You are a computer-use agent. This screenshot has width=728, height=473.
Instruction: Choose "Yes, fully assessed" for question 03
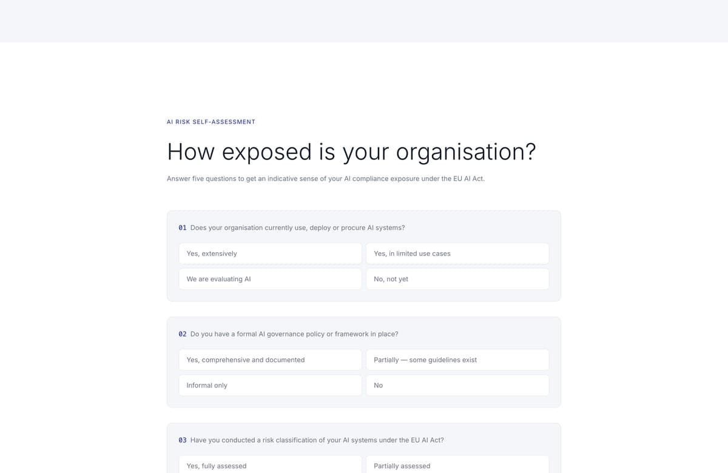pyautogui.click(x=270, y=465)
